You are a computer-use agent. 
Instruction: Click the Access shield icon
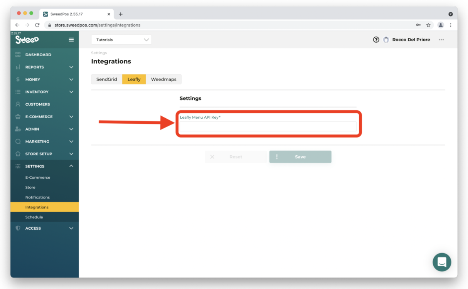18,228
